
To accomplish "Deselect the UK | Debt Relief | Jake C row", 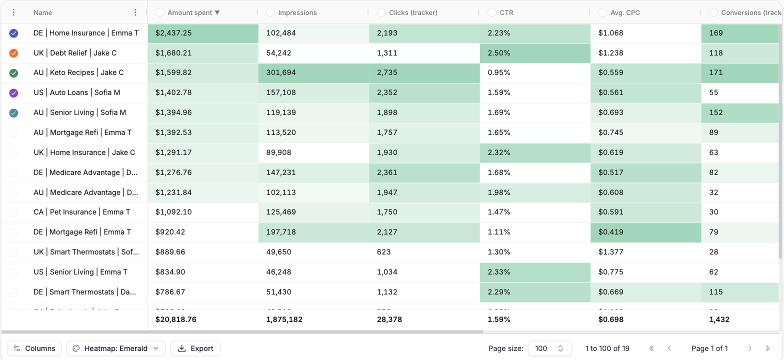I will click(13, 53).
